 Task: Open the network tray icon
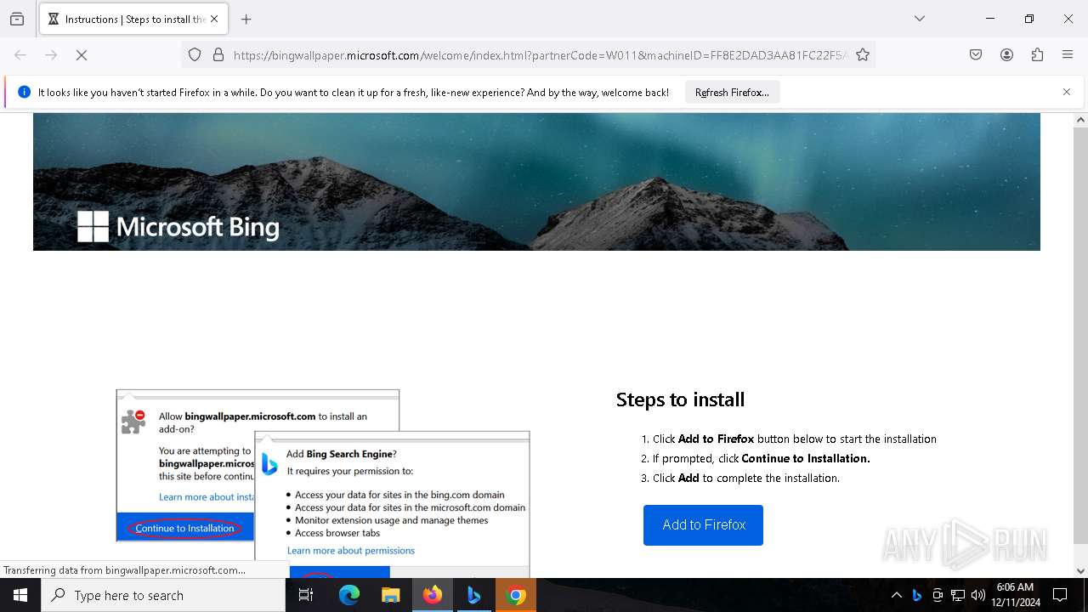coord(958,595)
